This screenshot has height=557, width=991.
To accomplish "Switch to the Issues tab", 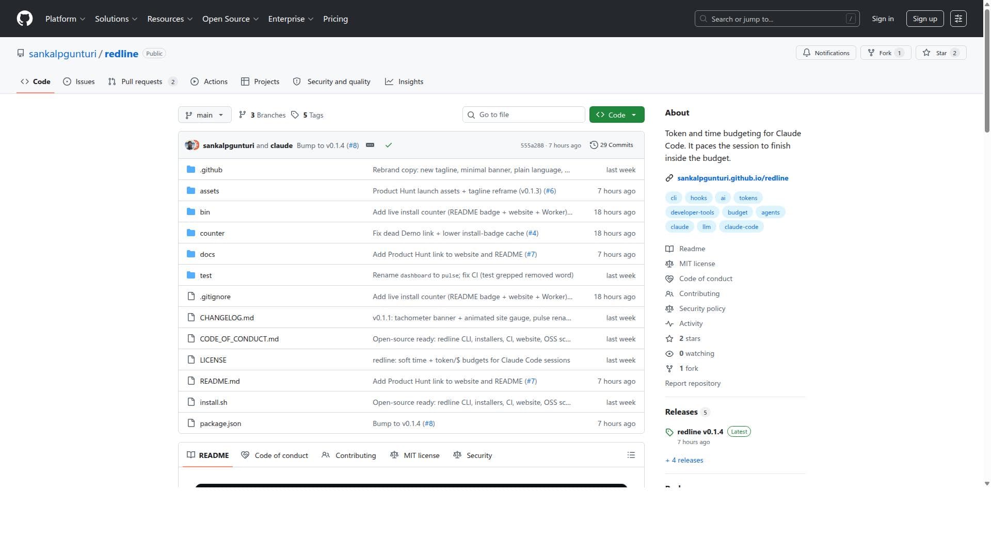I will [x=79, y=81].
